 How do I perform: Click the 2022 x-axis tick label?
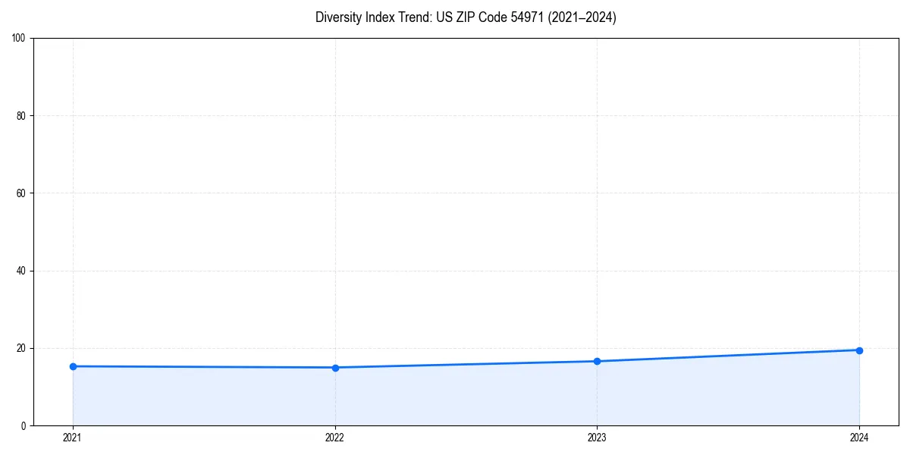click(x=335, y=438)
